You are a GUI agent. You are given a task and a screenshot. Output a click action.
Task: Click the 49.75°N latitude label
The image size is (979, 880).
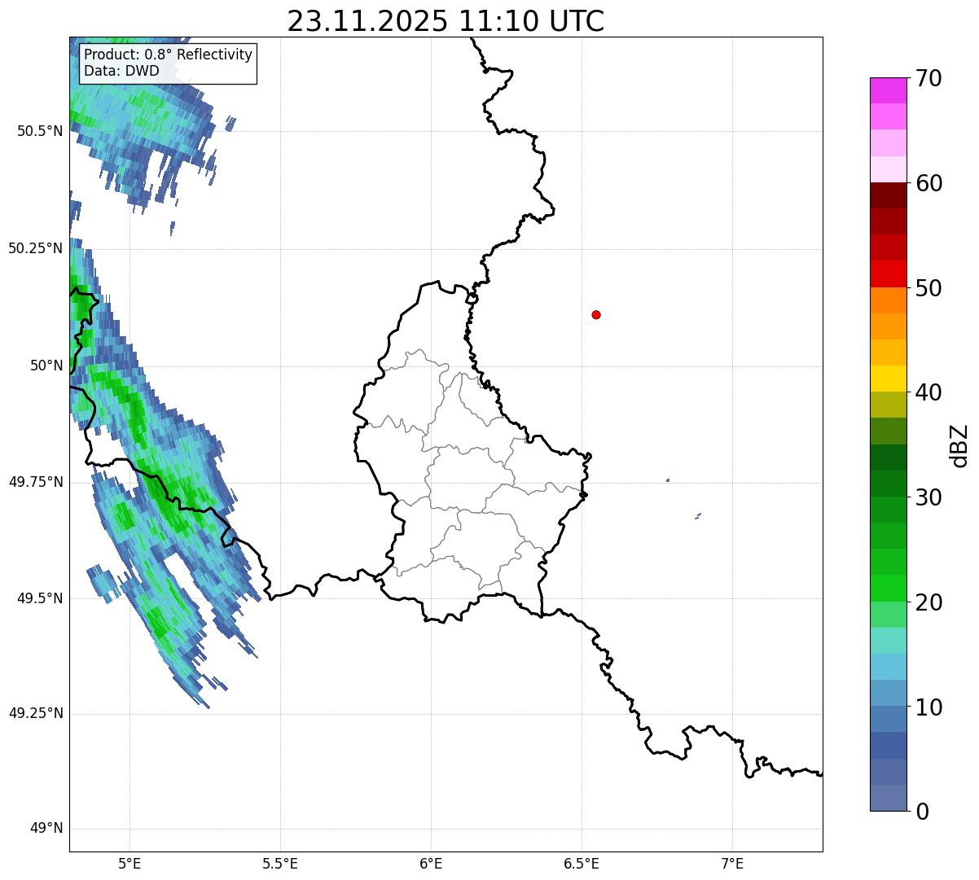coord(35,482)
